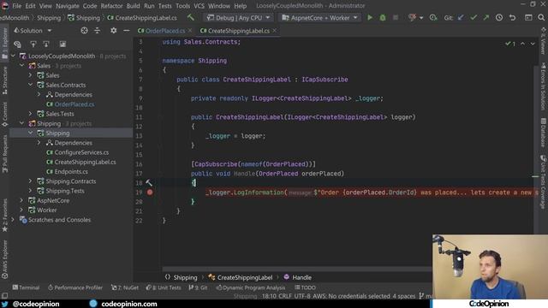Click Git commit checkmark icon
This screenshot has height=308, width=548.
coord(474,17)
